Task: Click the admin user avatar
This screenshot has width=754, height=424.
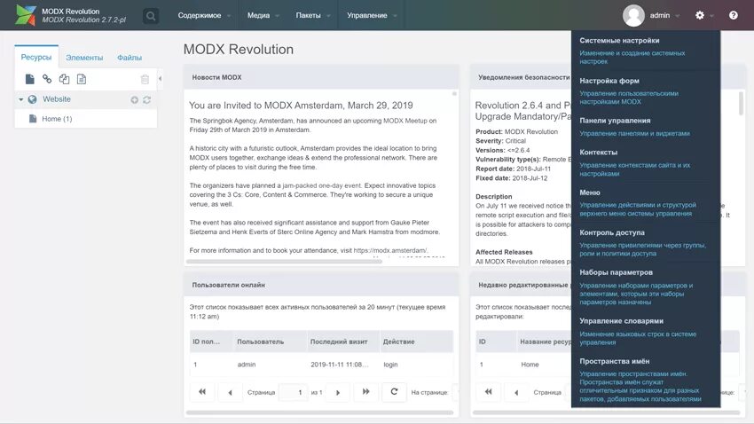Action: pos(633,15)
